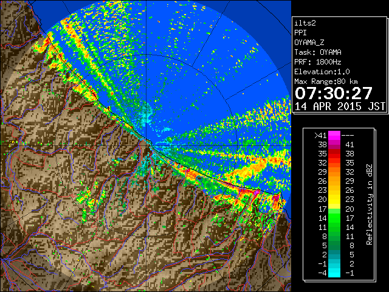
Task: Click the "ilts2" label in info box
Action: pyautogui.click(x=305, y=23)
